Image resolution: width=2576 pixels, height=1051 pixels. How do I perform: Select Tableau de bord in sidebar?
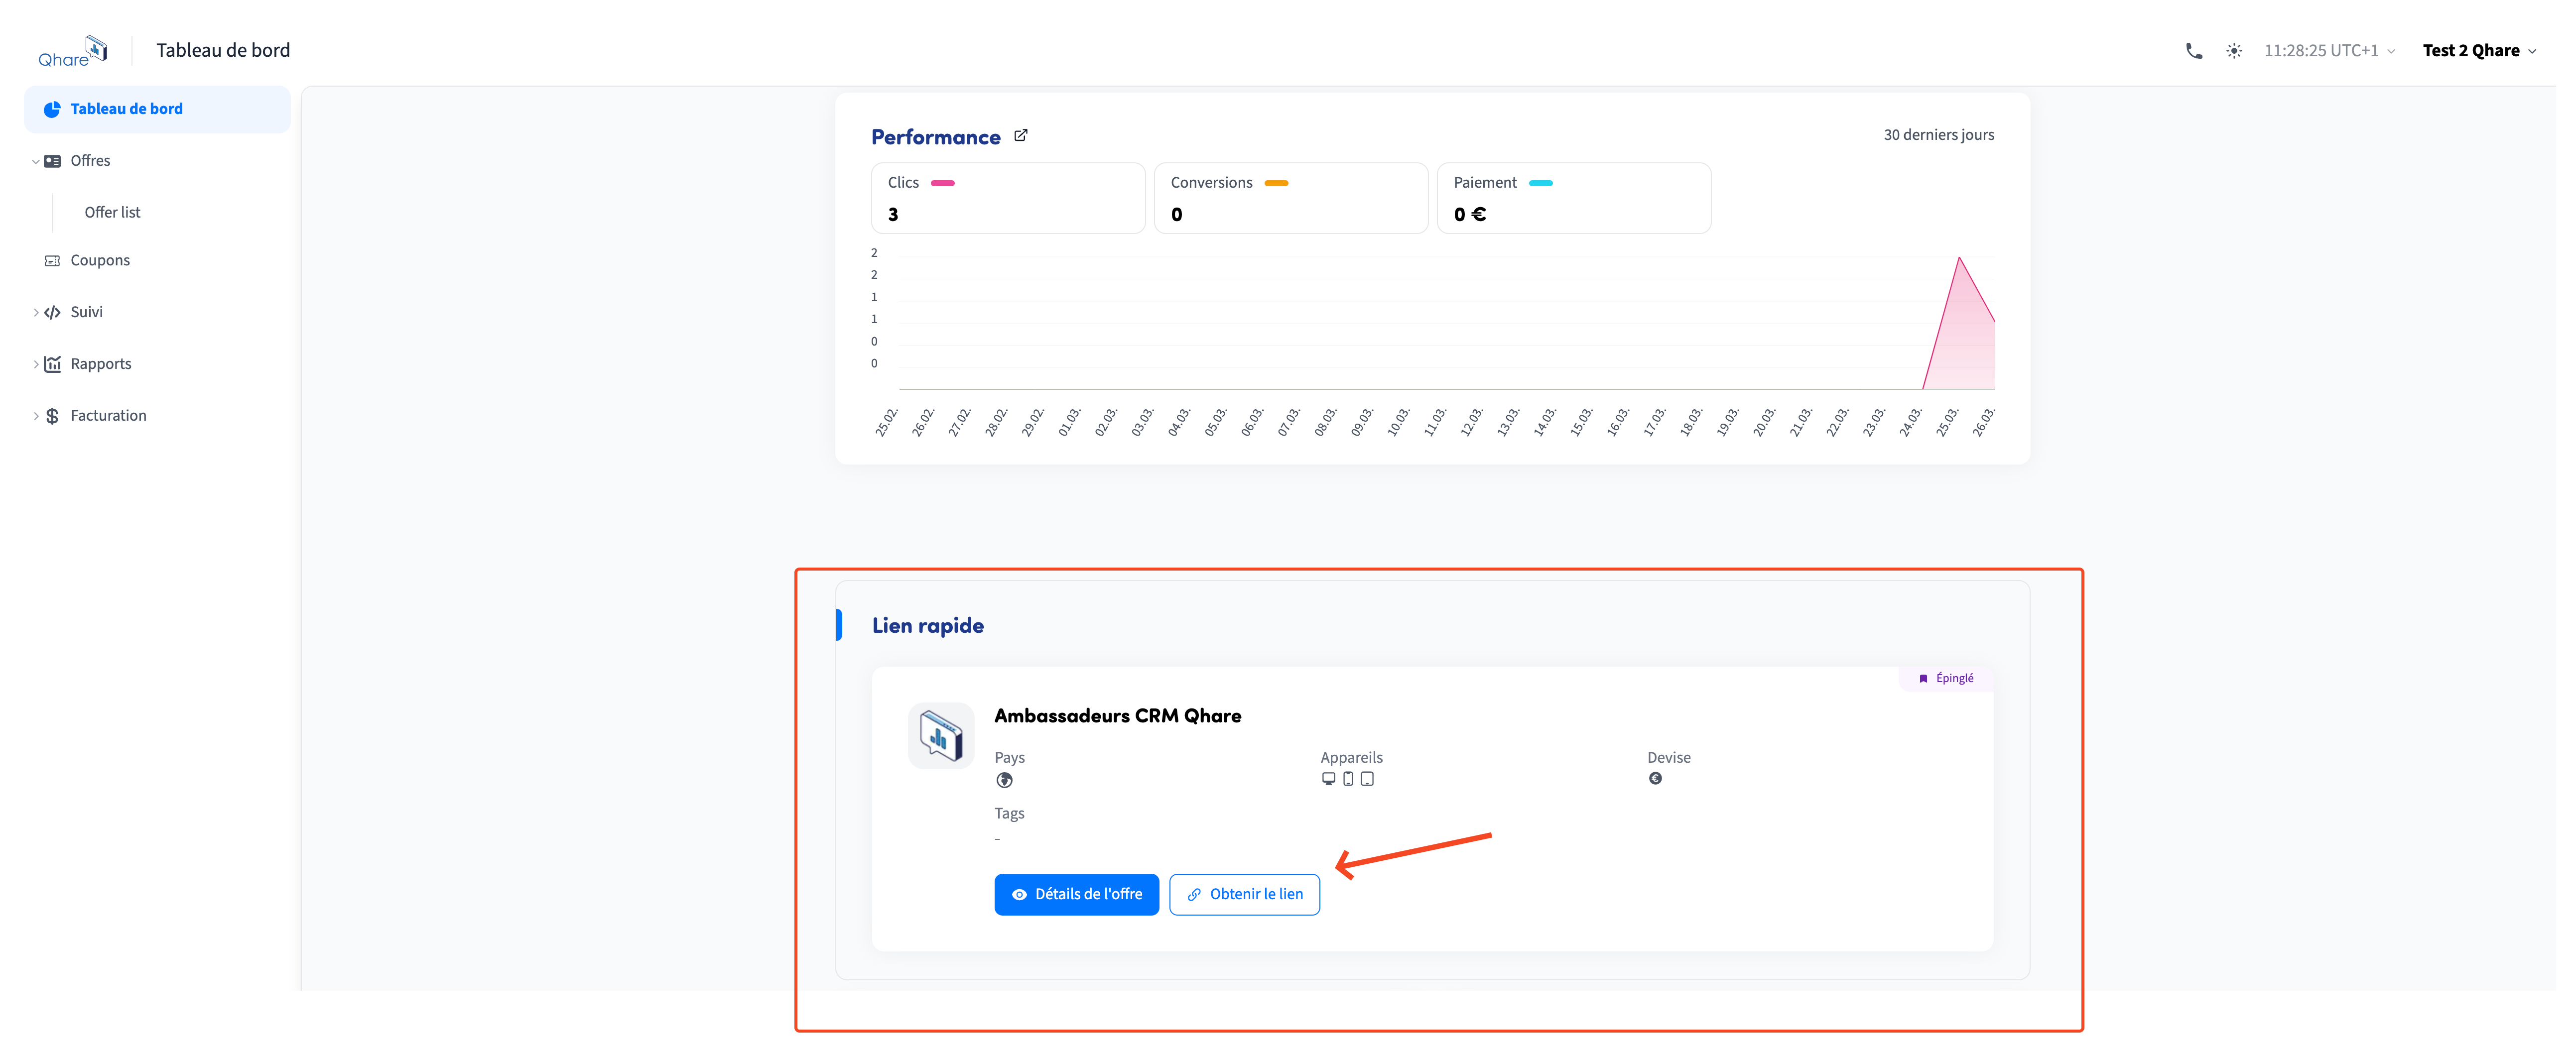157,109
